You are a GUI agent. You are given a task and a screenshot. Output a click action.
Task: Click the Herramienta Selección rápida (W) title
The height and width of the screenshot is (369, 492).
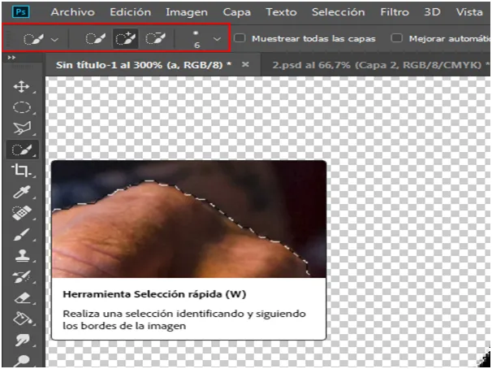pyautogui.click(x=154, y=294)
